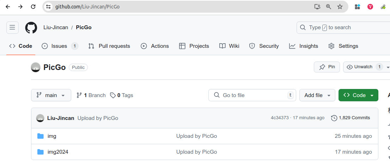Click the 17 minutes ago timestamp in the img2024 row
The image size is (390, 166).
(353, 152)
